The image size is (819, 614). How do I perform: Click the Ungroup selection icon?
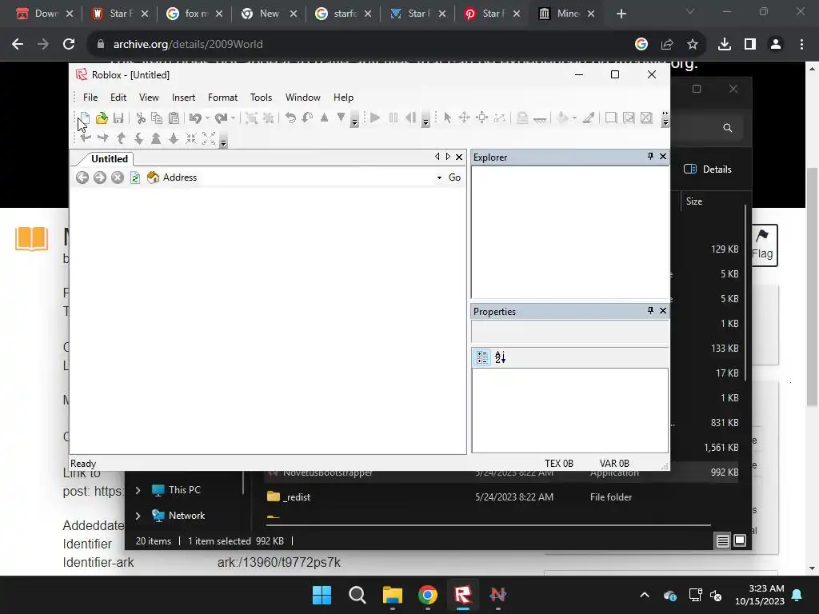pos(269,118)
